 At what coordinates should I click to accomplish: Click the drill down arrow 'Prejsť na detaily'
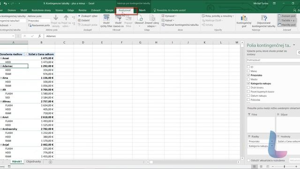[x=56, y=21]
